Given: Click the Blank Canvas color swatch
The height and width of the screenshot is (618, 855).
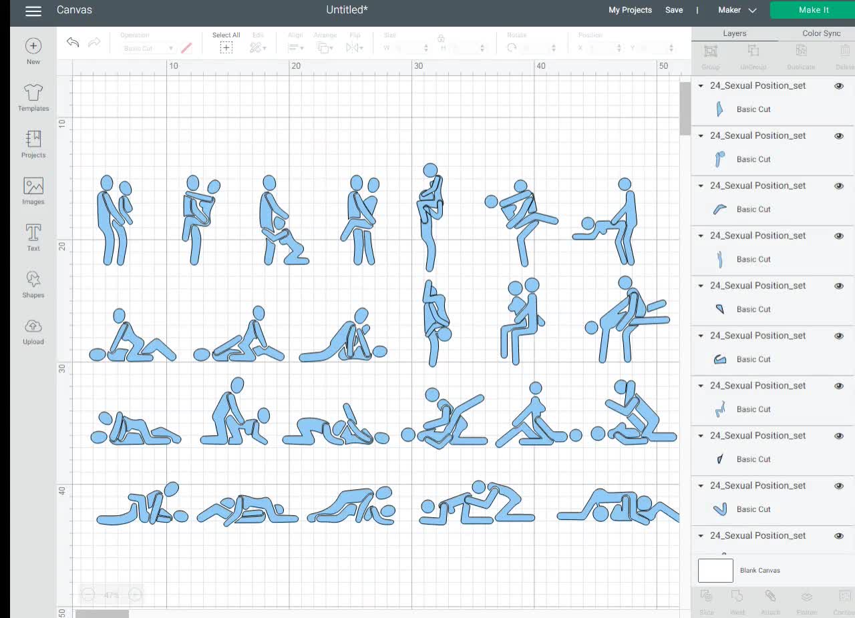Looking at the screenshot, I should click(x=715, y=571).
